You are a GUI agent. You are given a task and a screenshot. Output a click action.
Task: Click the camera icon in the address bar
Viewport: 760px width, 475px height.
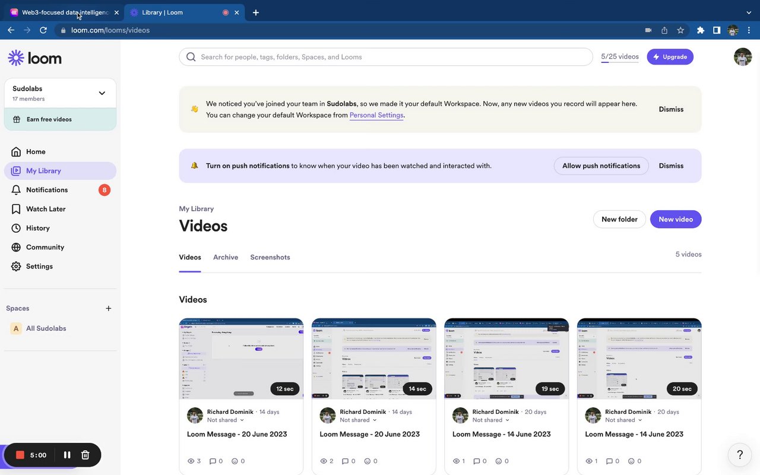point(648,30)
